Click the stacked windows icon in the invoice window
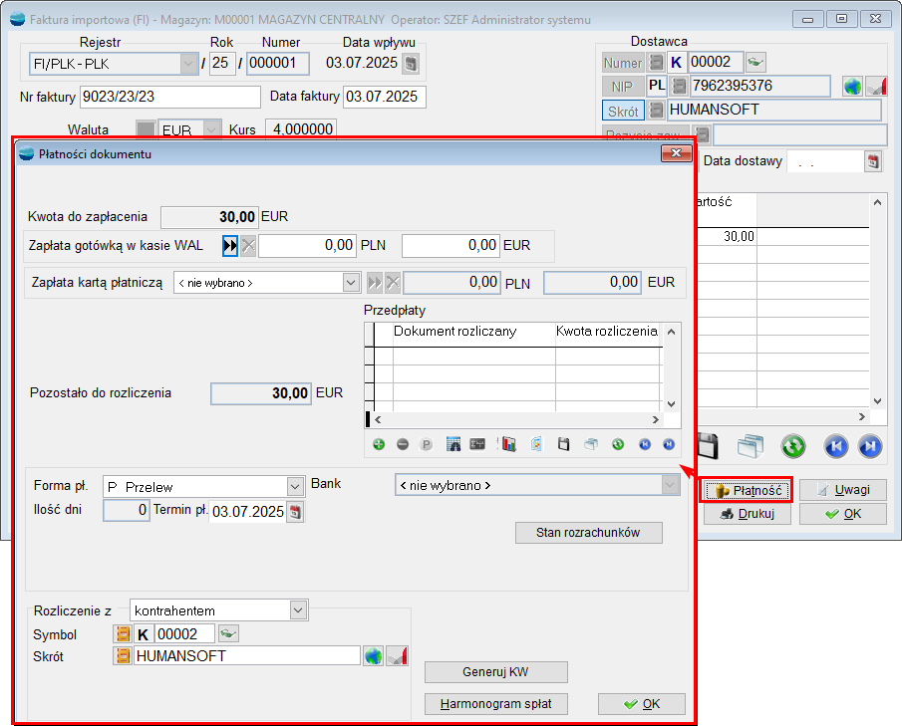 [x=751, y=446]
